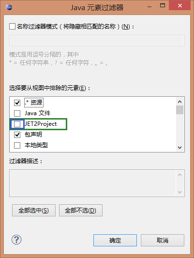Cancel the dialog with 取消
This screenshot has width=194, height=258.
pos(163,240)
